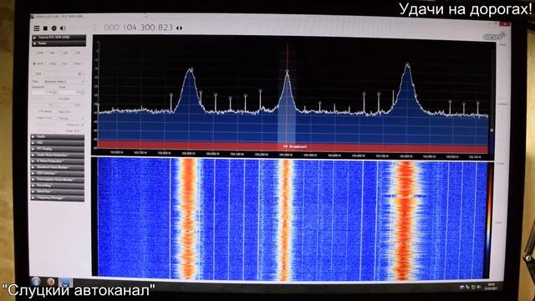Select the DSB demodulation mode
The height and width of the screenshot is (301, 535).
tap(51, 64)
